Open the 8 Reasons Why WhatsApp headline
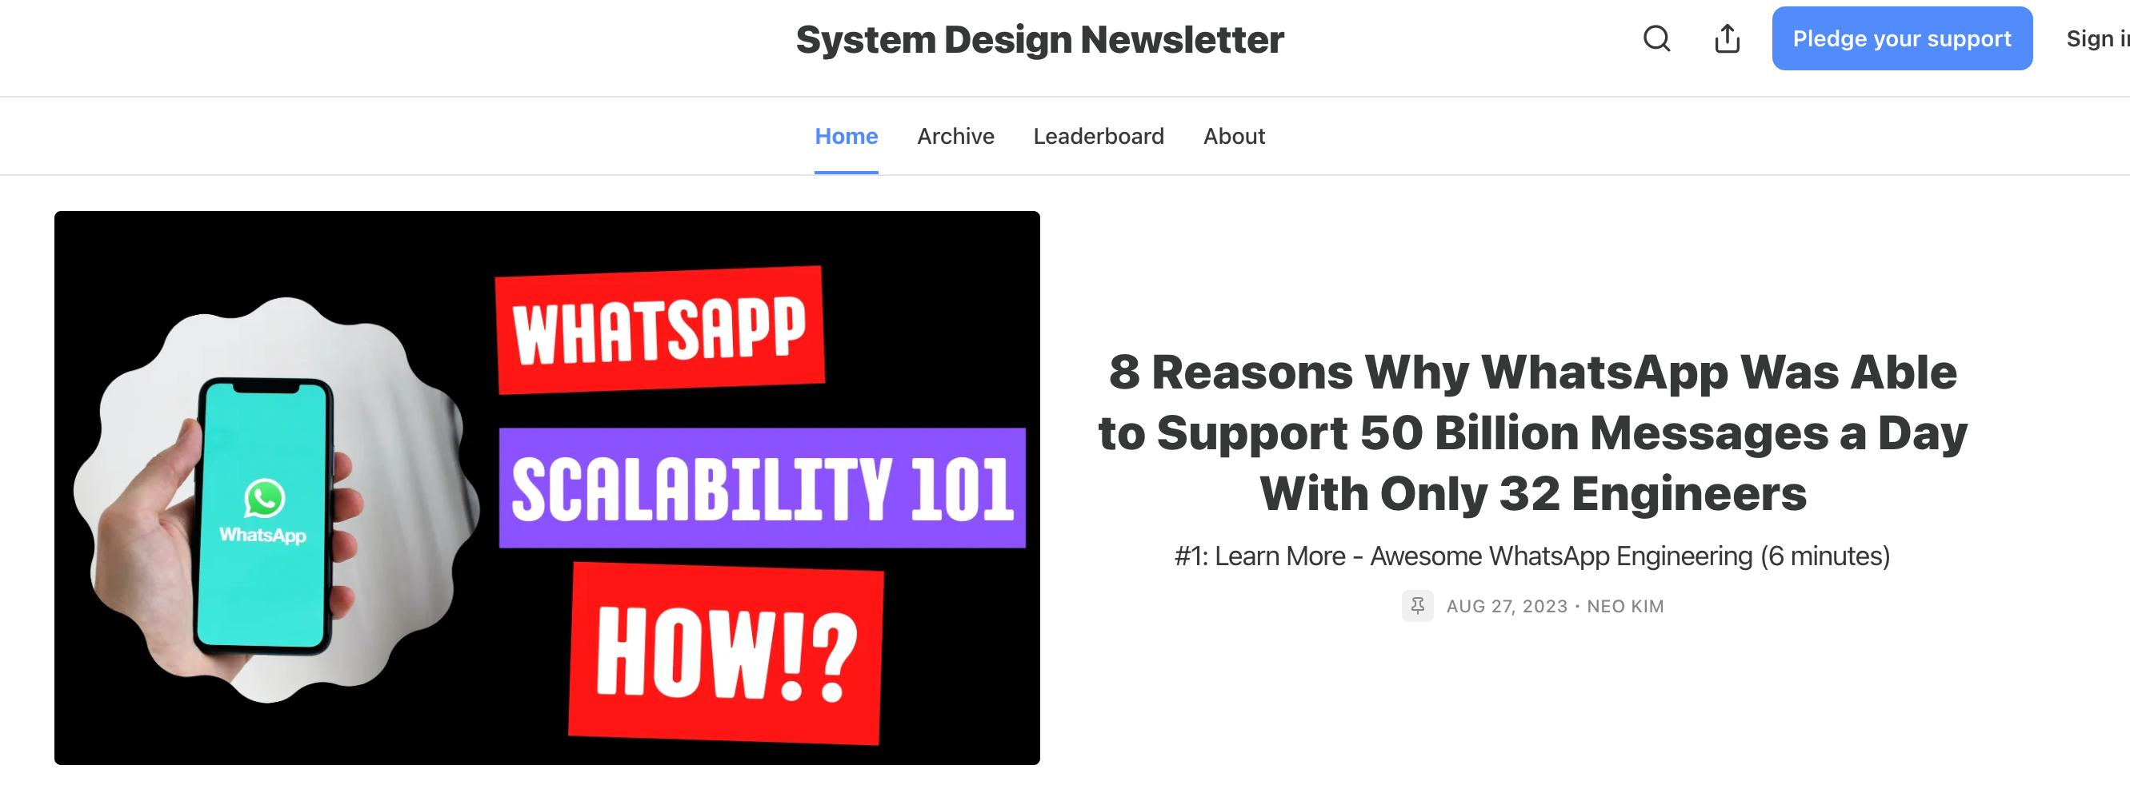 [x=1532, y=432]
